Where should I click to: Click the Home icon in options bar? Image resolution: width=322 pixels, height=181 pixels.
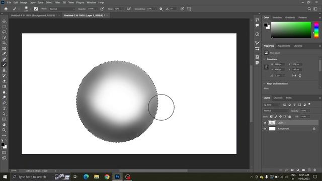tap(6, 9)
